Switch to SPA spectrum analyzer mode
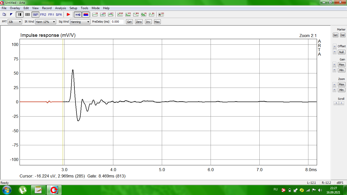The width and height of the screenshot is (347, 195). point(59,14)
